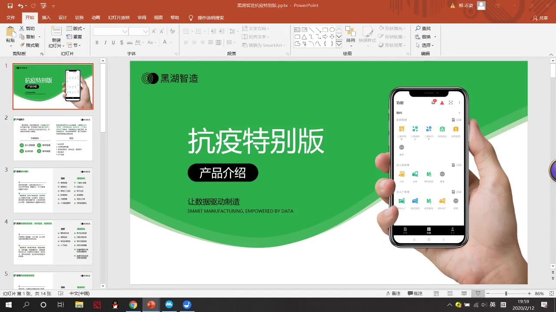Open the Slide Show (幻灯片放映) tab
The image size is (556, 312).
click(119, 18)
